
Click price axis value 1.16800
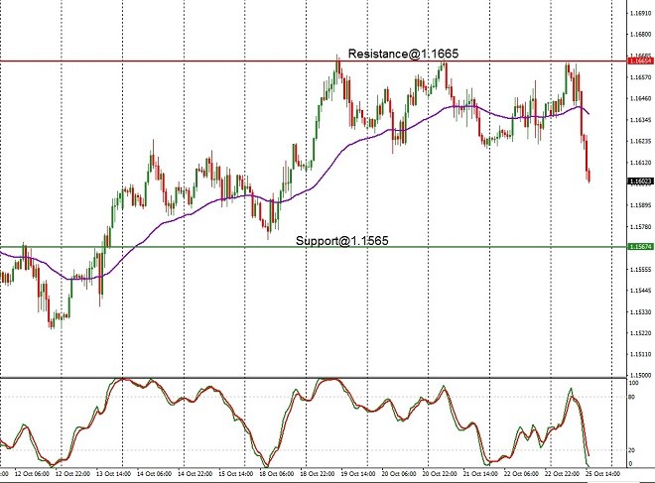(641, 35)
